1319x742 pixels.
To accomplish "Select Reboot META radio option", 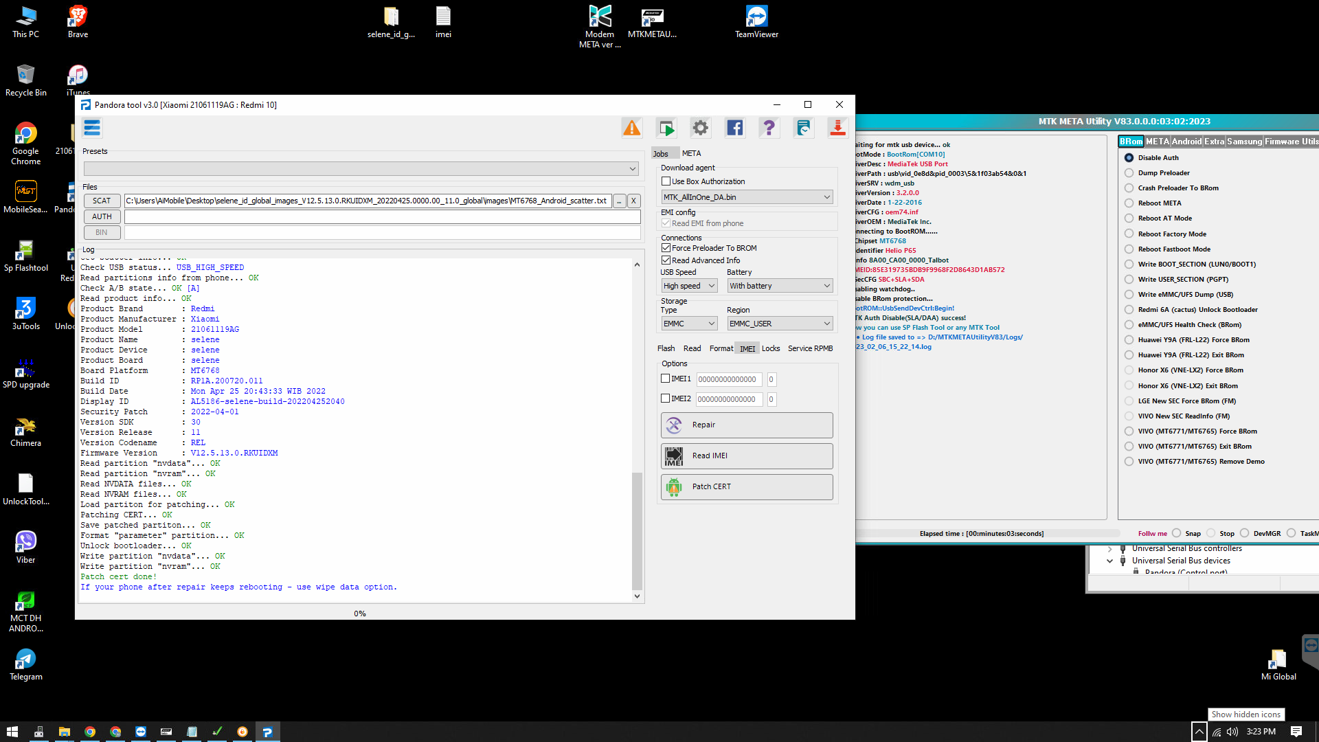I will coord(1129,203).
